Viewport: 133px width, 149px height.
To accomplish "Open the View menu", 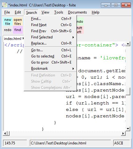I will tap(45, 12).
